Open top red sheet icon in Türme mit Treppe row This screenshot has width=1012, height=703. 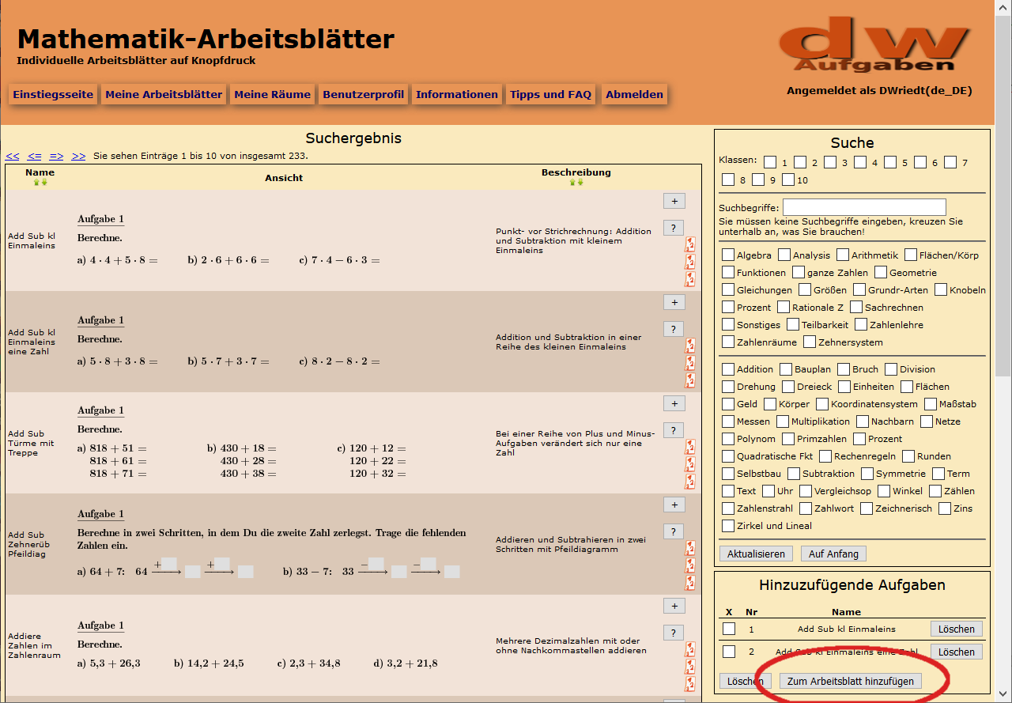pyautogui.click(x=690, y=446)
